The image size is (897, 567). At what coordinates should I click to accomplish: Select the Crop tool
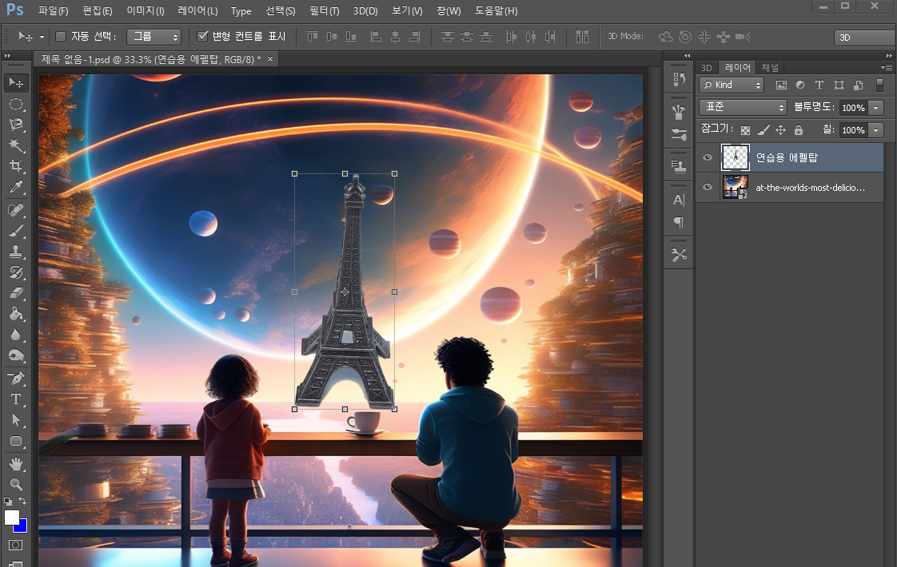click(x=16, y=166)
